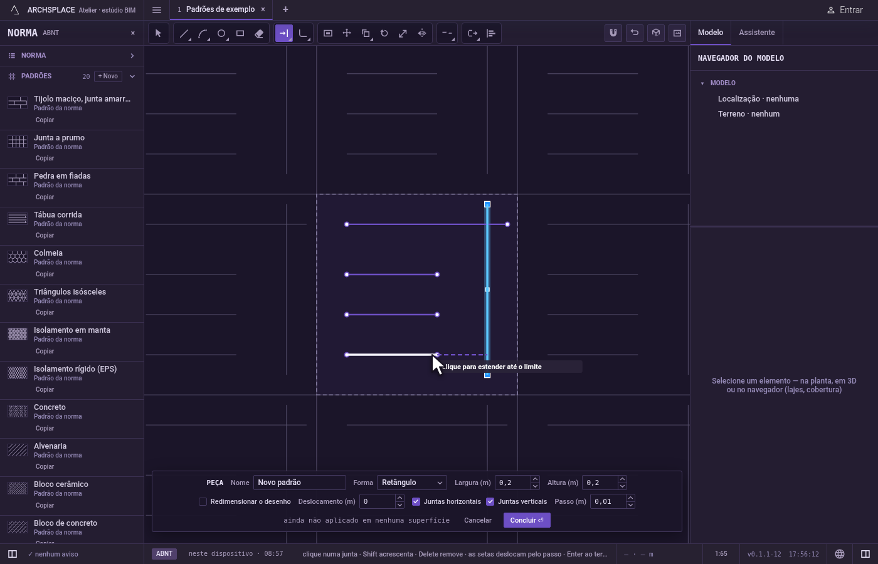Screen dimensions: 878x564
Task: Collapse the PADRÕES section chevron
Action: click(132, 76)
